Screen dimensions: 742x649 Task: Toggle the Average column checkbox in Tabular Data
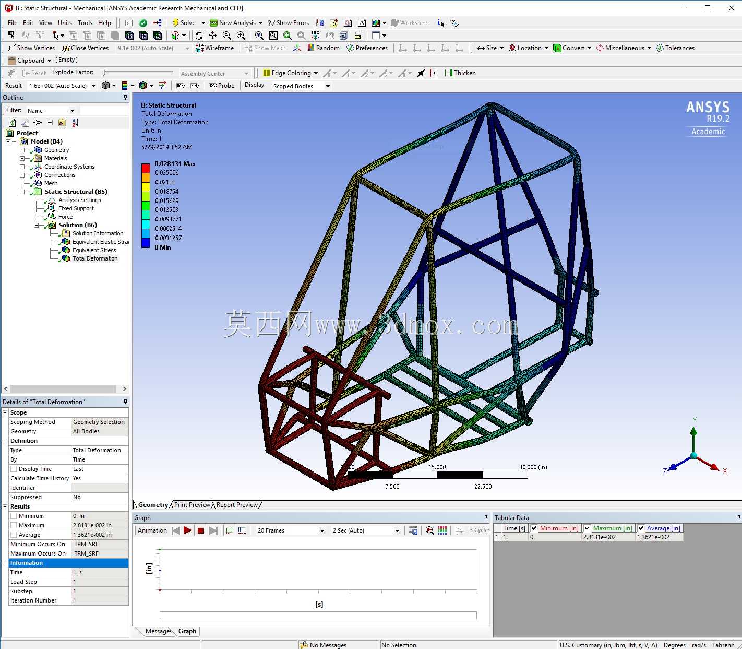pos(641,528)
